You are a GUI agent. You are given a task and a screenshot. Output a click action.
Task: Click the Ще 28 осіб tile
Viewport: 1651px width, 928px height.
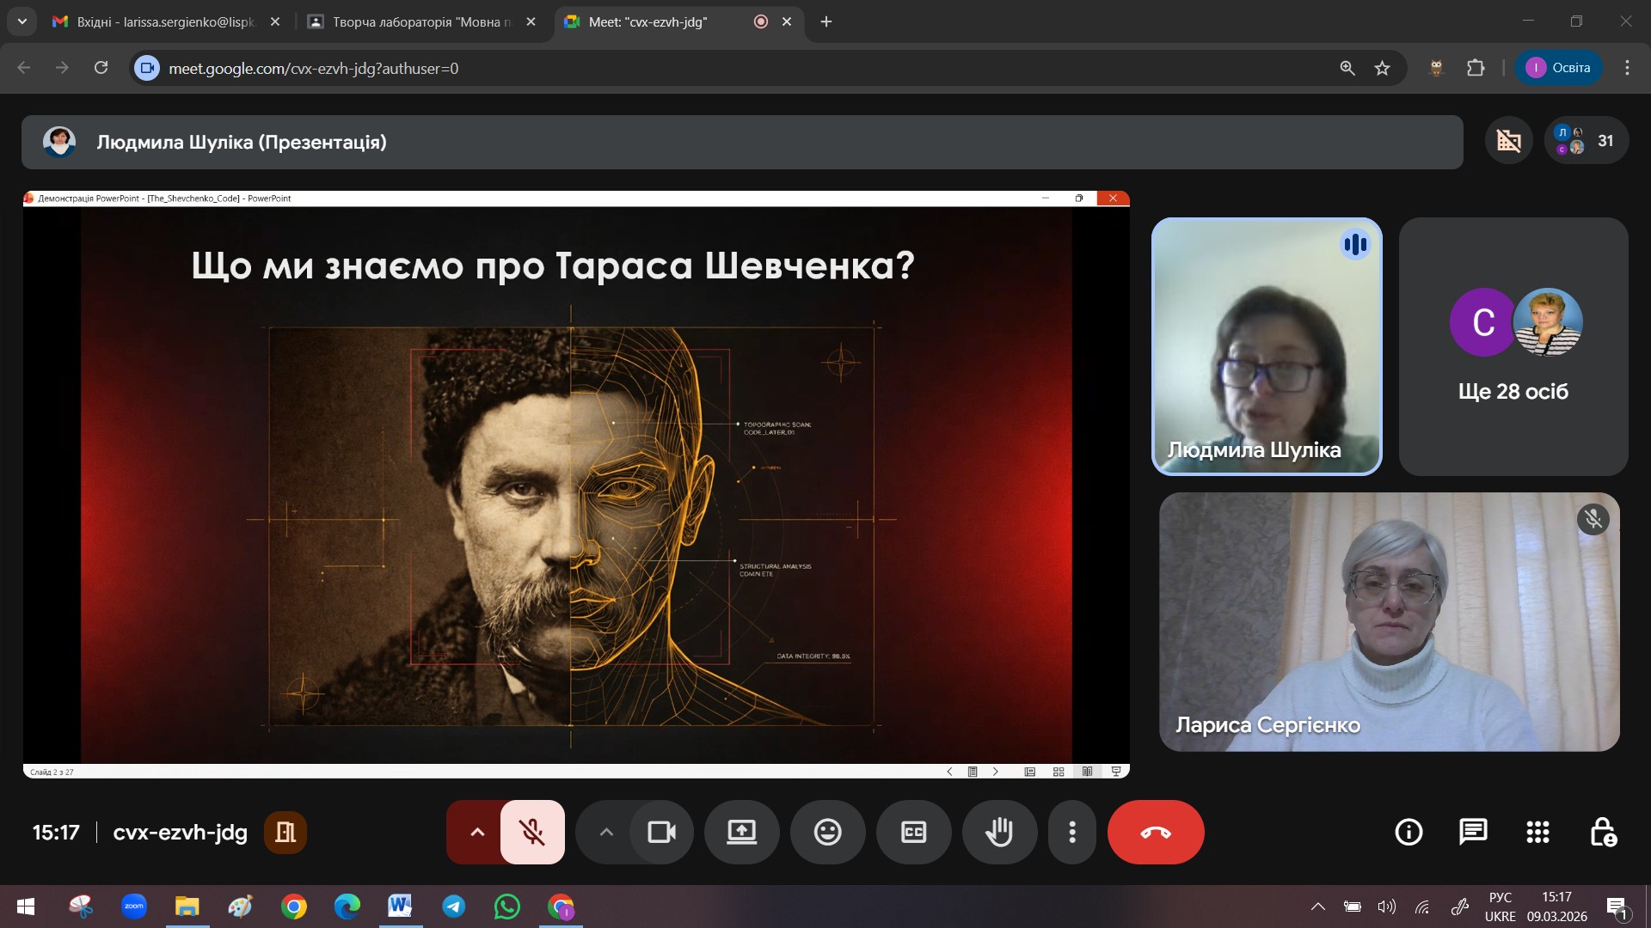[1513, 346]
